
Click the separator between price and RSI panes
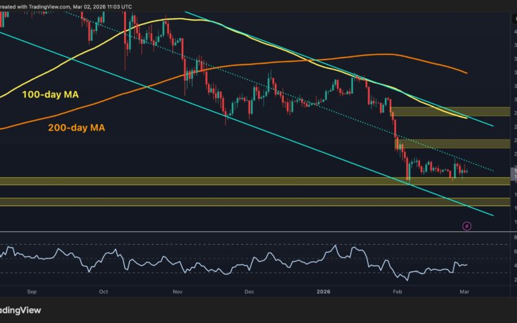[258, 232]
